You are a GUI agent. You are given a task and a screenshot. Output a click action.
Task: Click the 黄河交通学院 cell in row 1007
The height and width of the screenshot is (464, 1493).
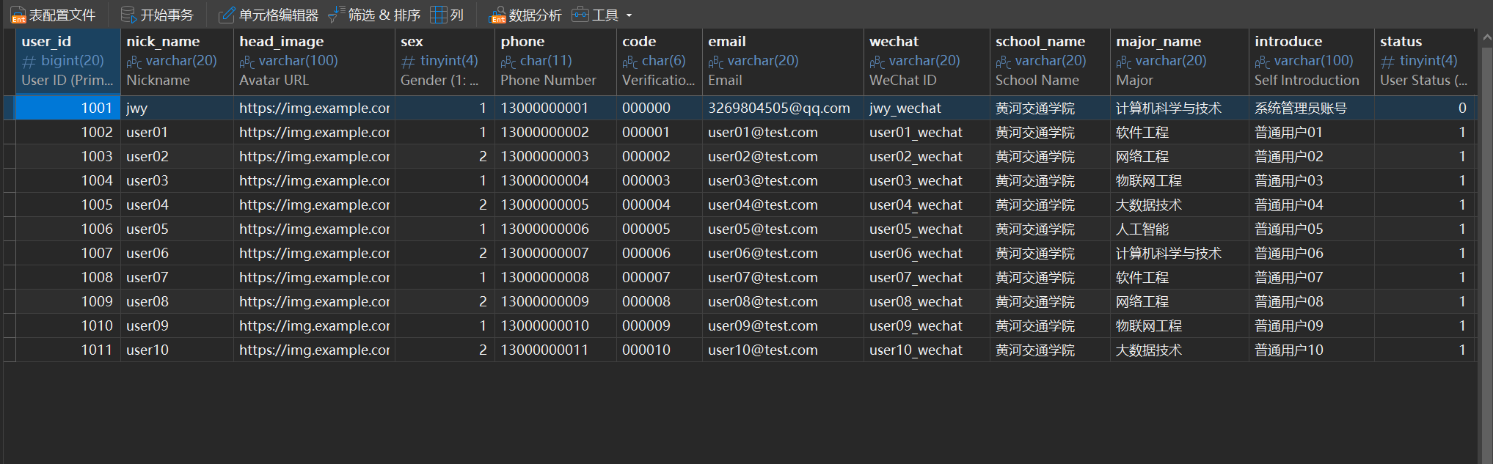[x=1050, y=253]
